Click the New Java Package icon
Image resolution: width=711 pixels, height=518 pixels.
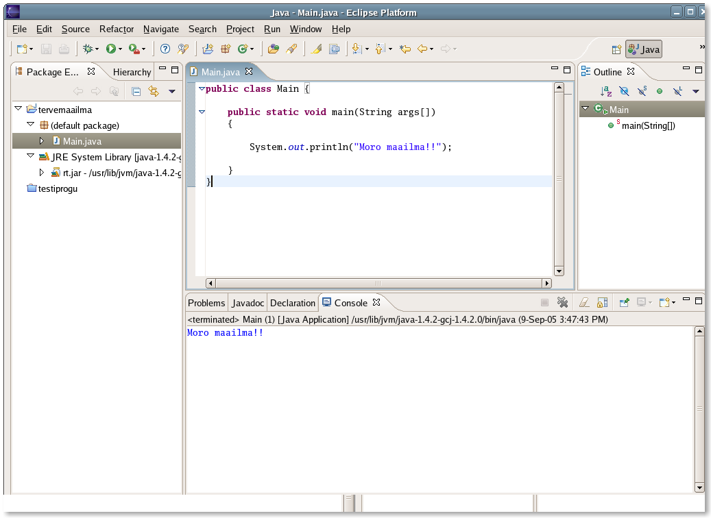(x=226, y=49)
